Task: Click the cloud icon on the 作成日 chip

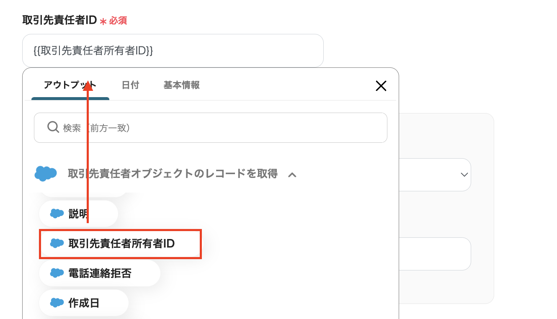Action: 57,303
